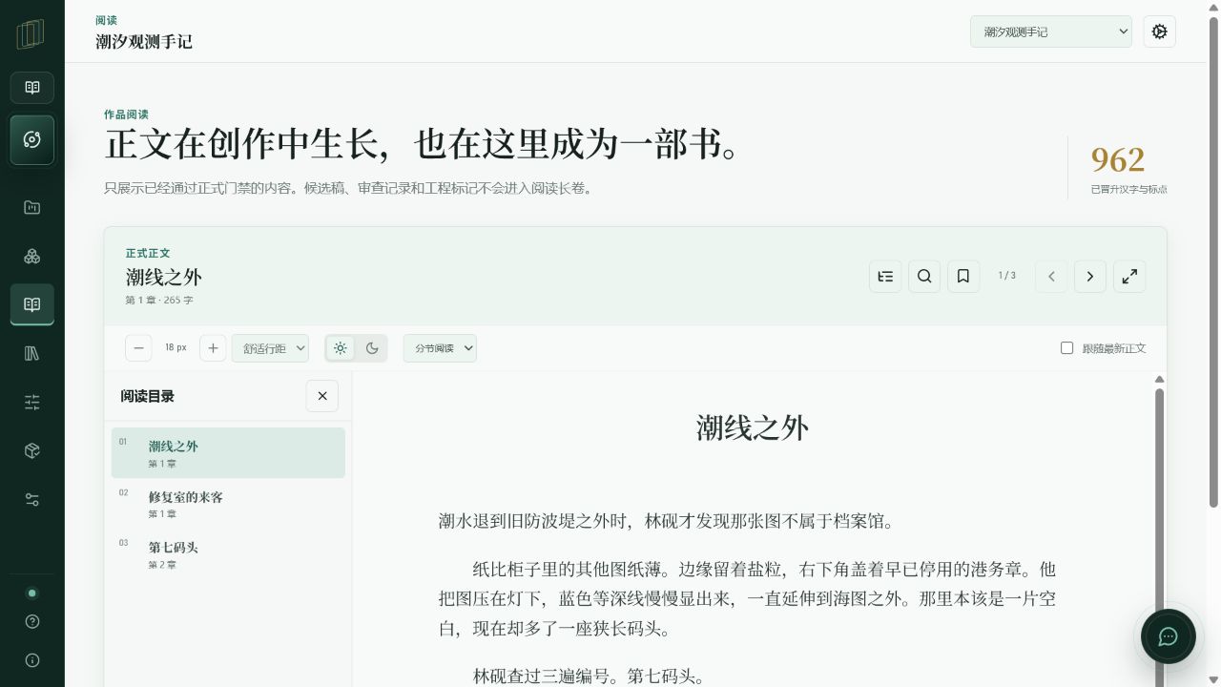Select the highlighted reading book icon in sidebar
This screenshot has height=687, width=1221.
coord(32,304)
